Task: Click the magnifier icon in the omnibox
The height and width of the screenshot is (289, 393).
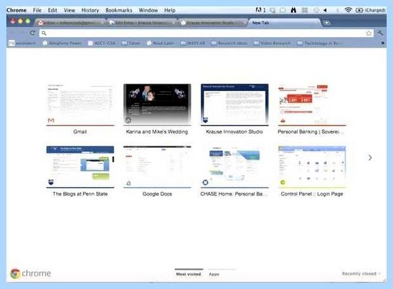Action: tap(44, 33)
